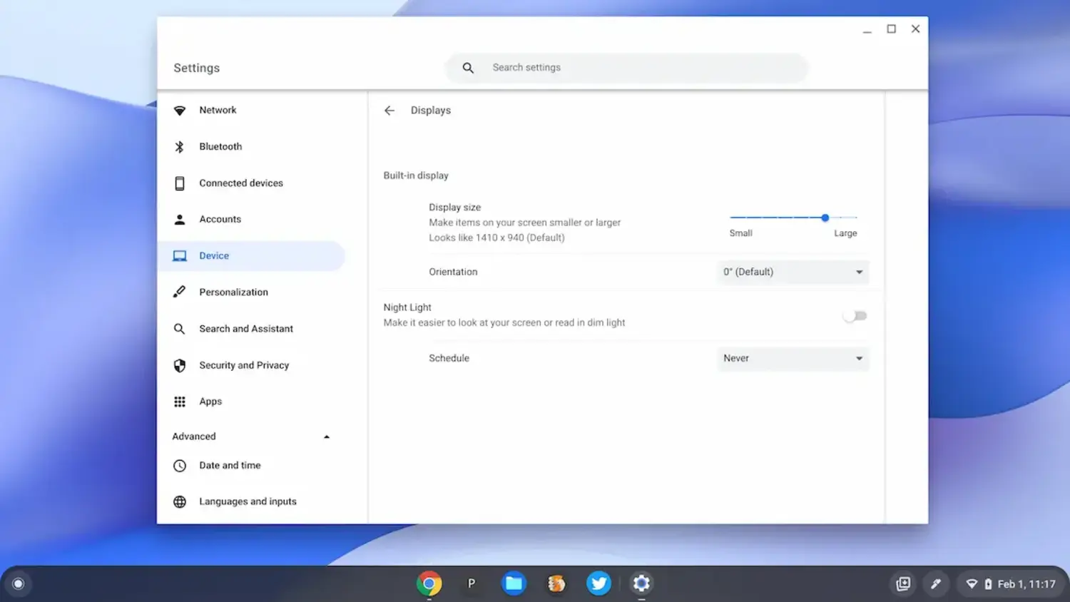Open the launcher circle button

[19, 583]
